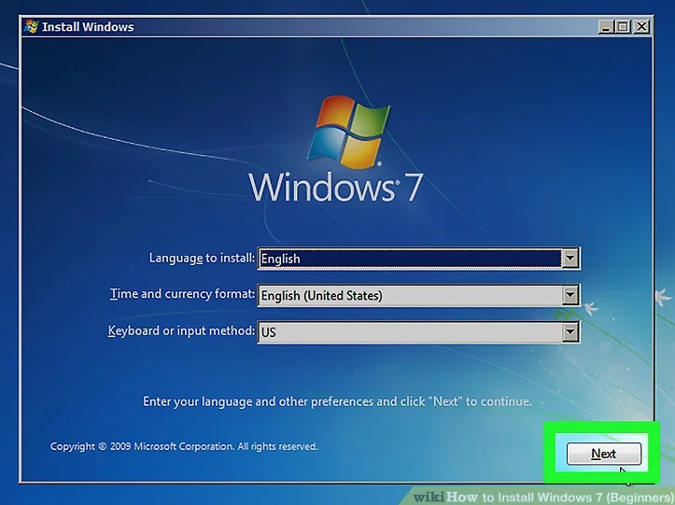The width and height of the screenshot is (675, 505).
Task: Maximize the Install Windows window
Action: (x=623, y=28)
